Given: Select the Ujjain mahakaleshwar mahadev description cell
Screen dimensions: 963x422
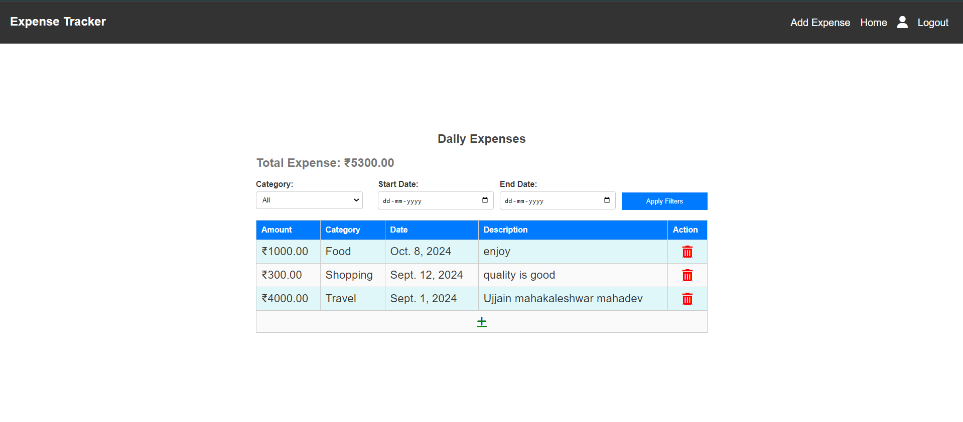Looking at the screenshot, I should 563,299.
